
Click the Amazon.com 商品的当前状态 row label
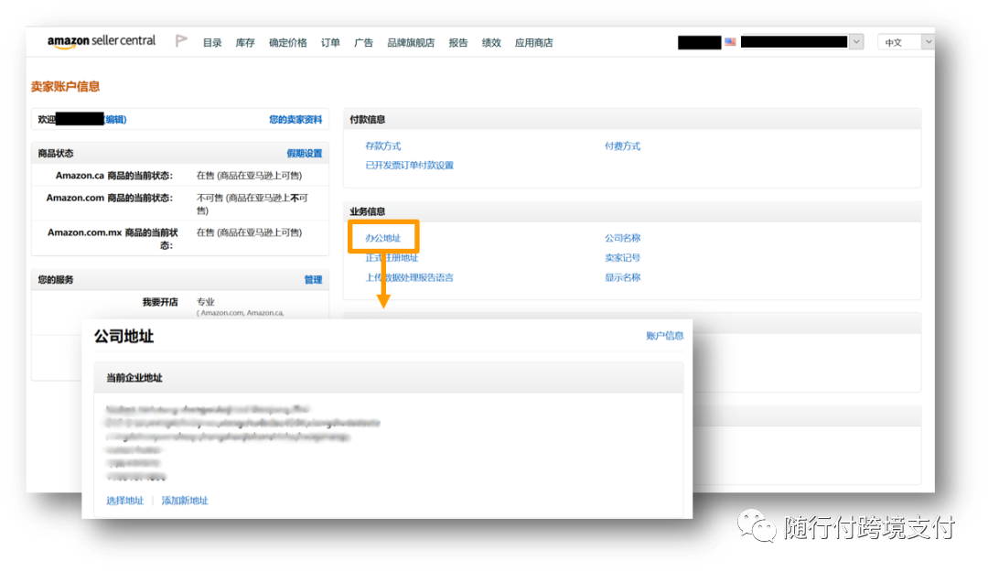click(110, 198)
